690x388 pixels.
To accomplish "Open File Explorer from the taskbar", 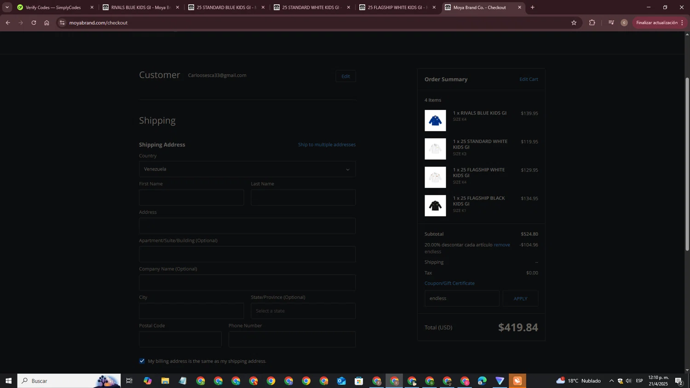I will [x=165, y=381].
